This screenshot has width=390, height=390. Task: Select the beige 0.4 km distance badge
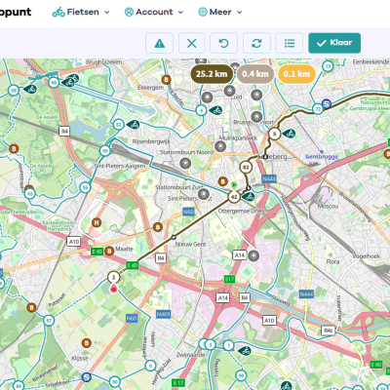pyautogui.click(x=255, y=74)
